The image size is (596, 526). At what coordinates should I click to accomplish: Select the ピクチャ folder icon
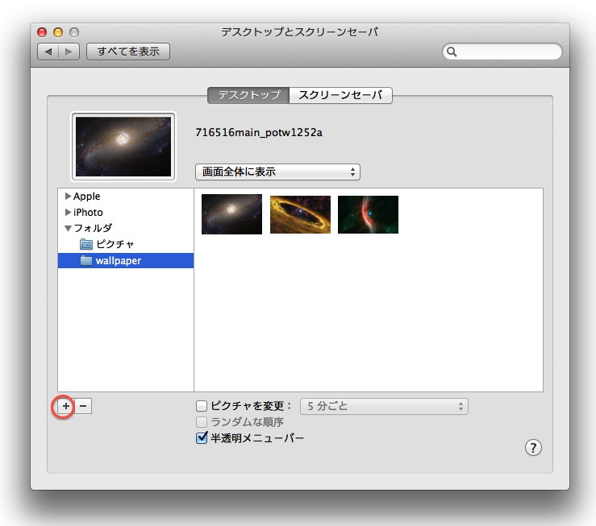point(86,244)
